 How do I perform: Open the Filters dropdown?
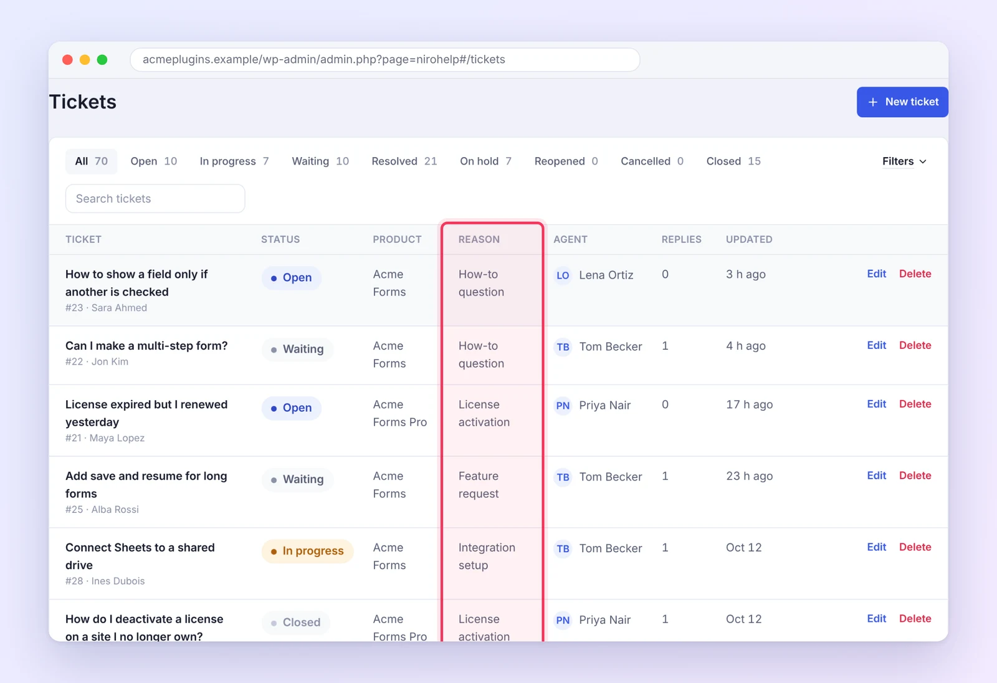904,161
